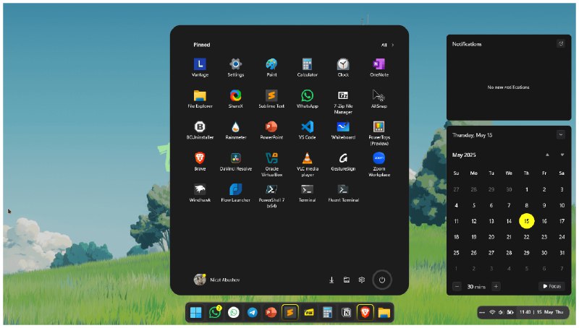Open Calculator on the taskbar
The width and height of the screenshot is (579, 328).
point(328,313)
